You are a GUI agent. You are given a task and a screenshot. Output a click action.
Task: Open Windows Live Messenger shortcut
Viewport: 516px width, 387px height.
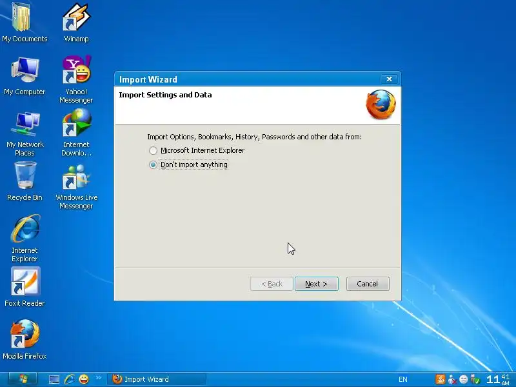(76, 186)
